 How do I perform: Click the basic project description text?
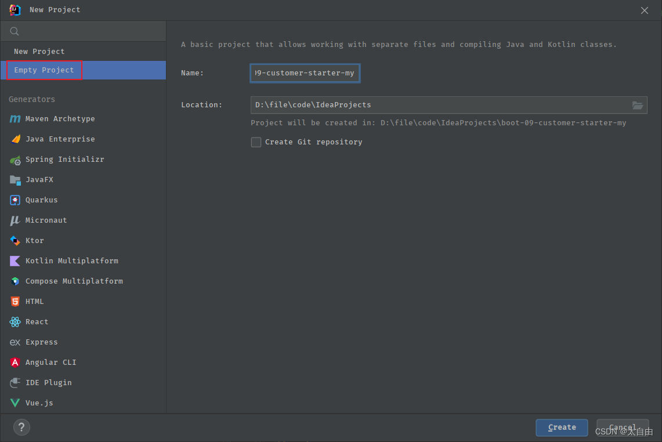pyautogui.click(x=399, y=45)
